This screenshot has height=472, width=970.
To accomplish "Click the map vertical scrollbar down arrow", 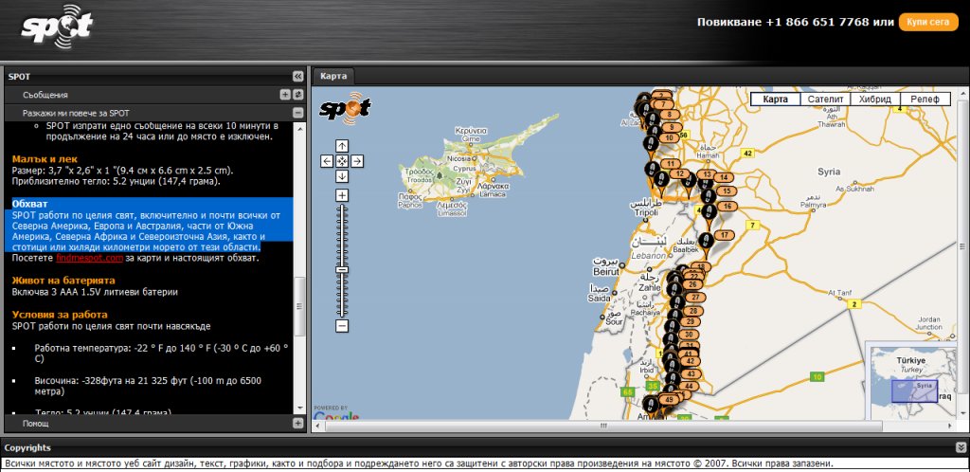I will tap(961, 415).
